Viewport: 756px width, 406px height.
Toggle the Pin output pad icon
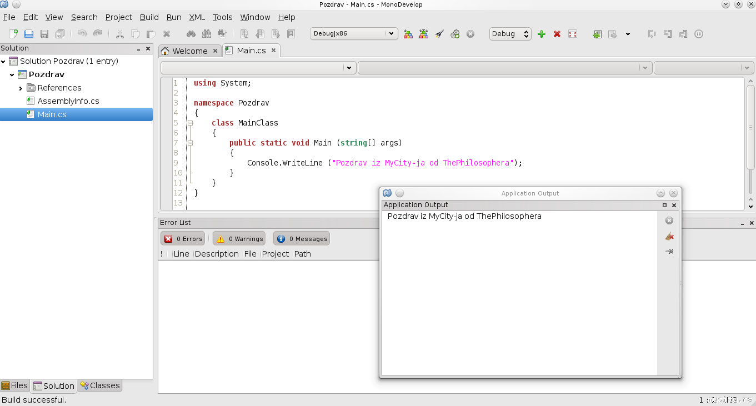tap(669, 252)
